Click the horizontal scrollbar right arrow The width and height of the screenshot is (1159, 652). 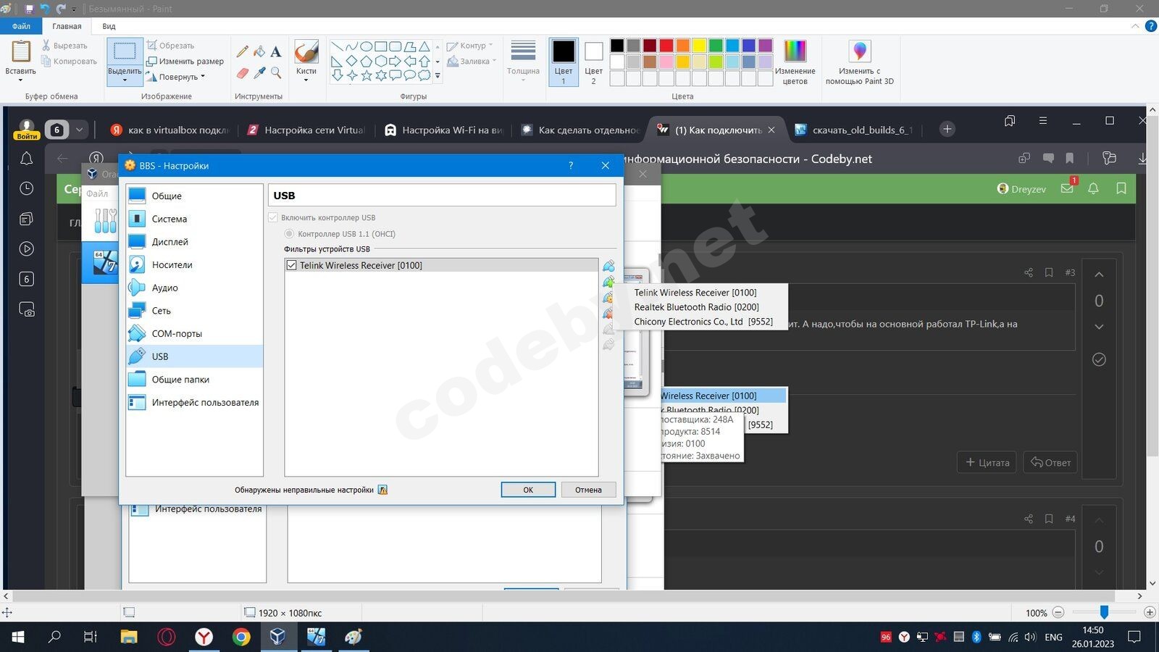point(1139,596)
